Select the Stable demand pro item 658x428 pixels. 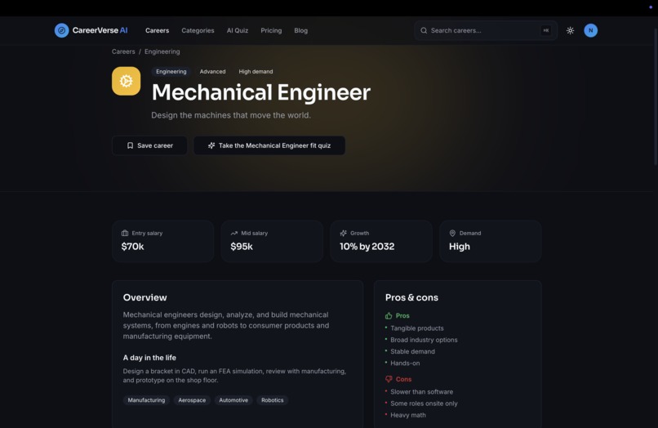[412, 351]
